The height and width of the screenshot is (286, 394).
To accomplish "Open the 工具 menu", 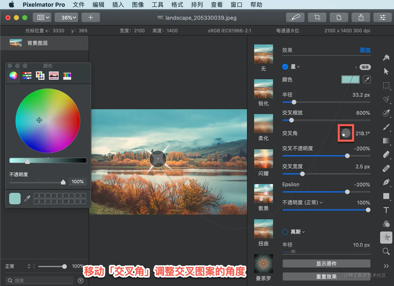I will 158,5.
